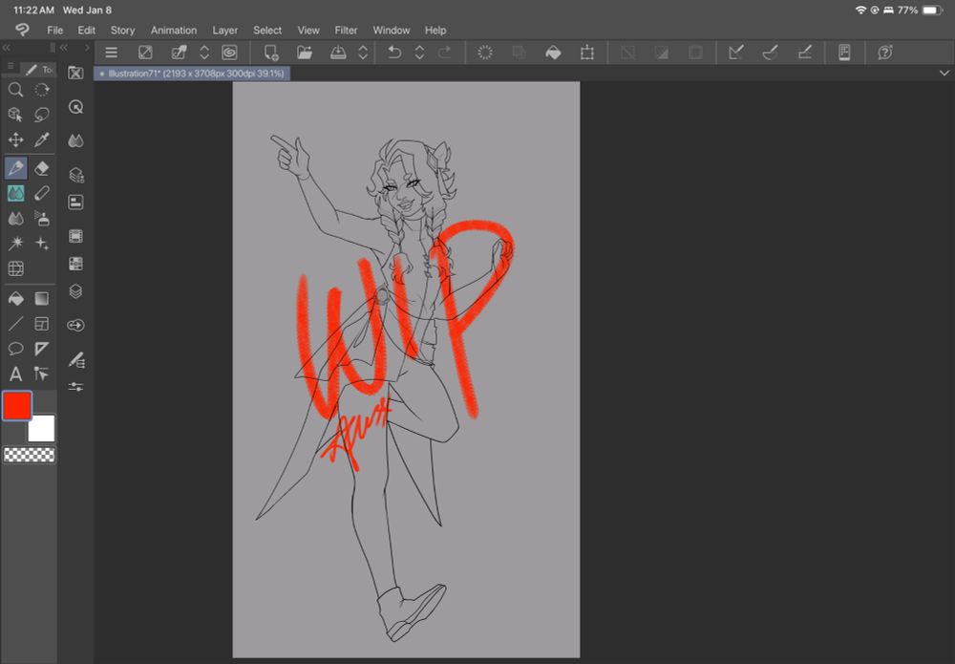Select the Airbrush spray tool
Viewport: 955px width, 664px height.
pyautogui.click(x=41, y=219)
